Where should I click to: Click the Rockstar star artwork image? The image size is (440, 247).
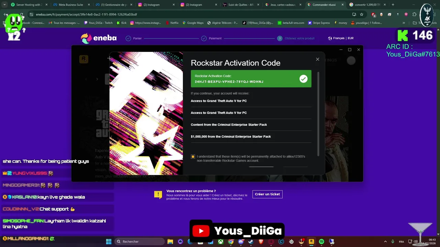(x=146, y=113)
